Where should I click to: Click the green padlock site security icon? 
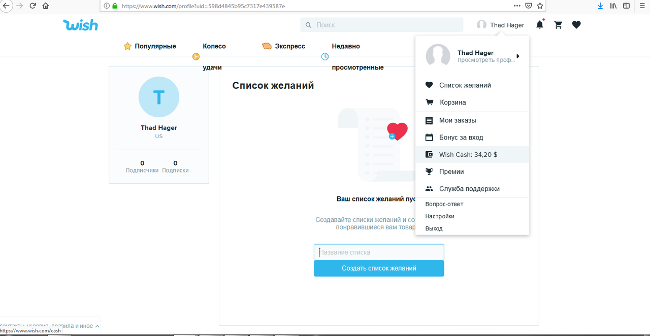[115, 6]
